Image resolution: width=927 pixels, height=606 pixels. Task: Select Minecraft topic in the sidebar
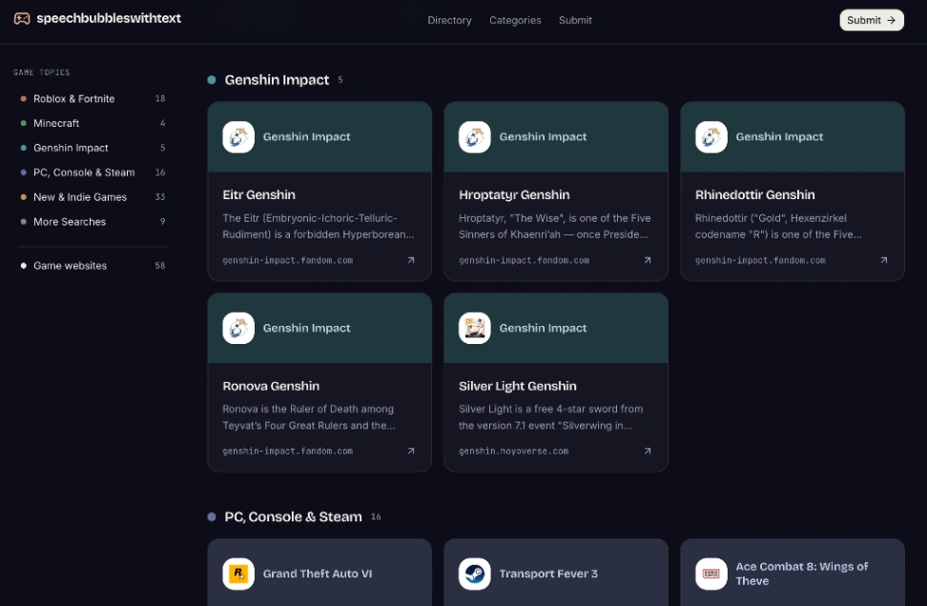pos(93,123)
